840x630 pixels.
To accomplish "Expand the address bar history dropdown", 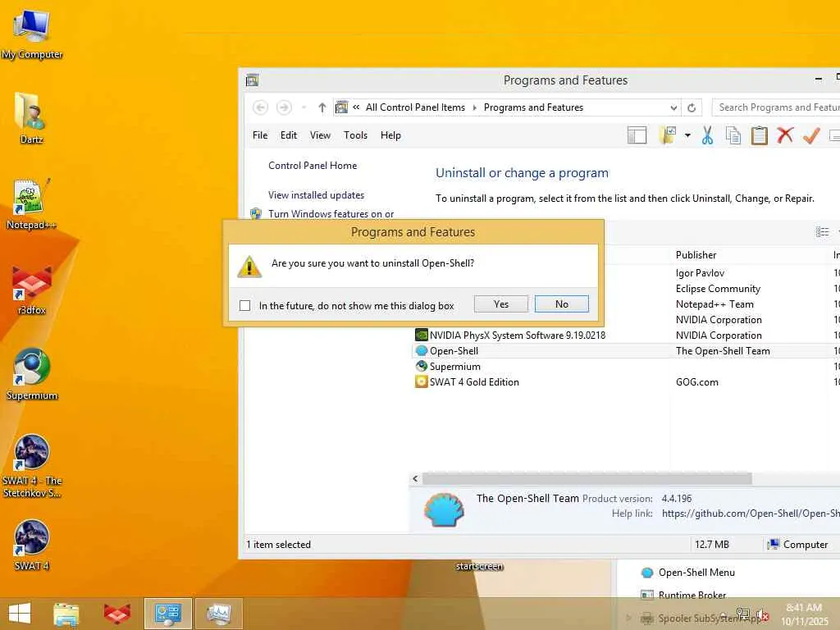I will (x=673, y=107).
